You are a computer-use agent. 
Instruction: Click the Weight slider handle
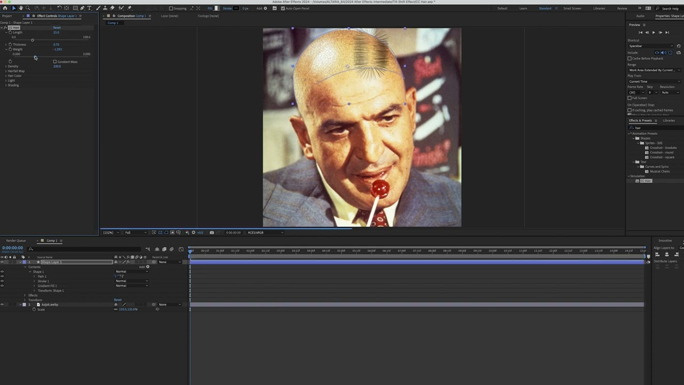(x=35, y=57)
